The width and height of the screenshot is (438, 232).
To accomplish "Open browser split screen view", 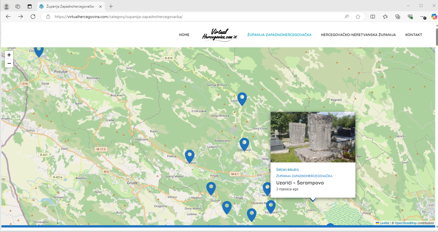I will (x=373, y=17).
